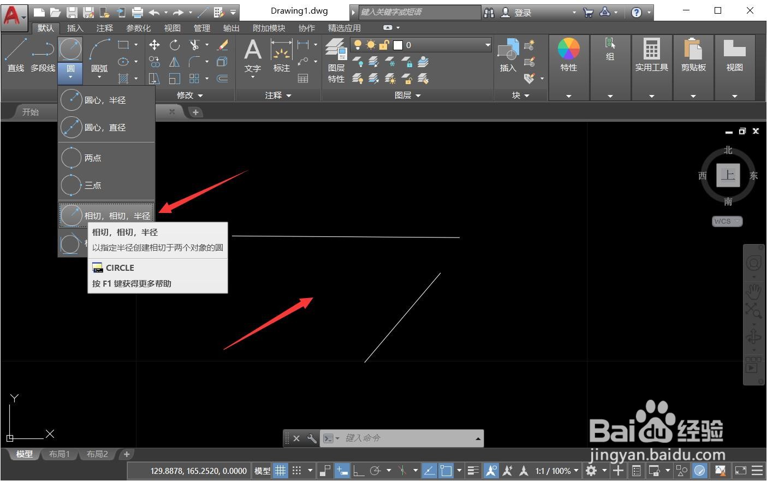Screen dimensions: 767x481
Task: Toggle 2D object snap in status bar
Action: pyautogui.click(x=446, y=471)
